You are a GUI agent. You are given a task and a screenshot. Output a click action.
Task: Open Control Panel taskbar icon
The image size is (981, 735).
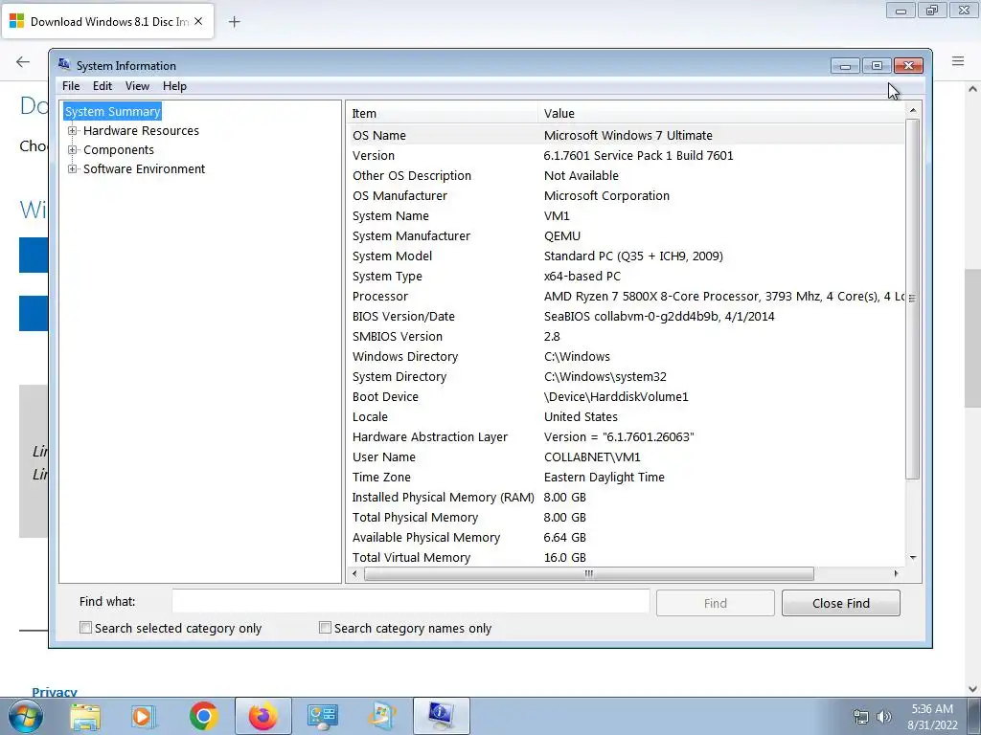(322, 717)
